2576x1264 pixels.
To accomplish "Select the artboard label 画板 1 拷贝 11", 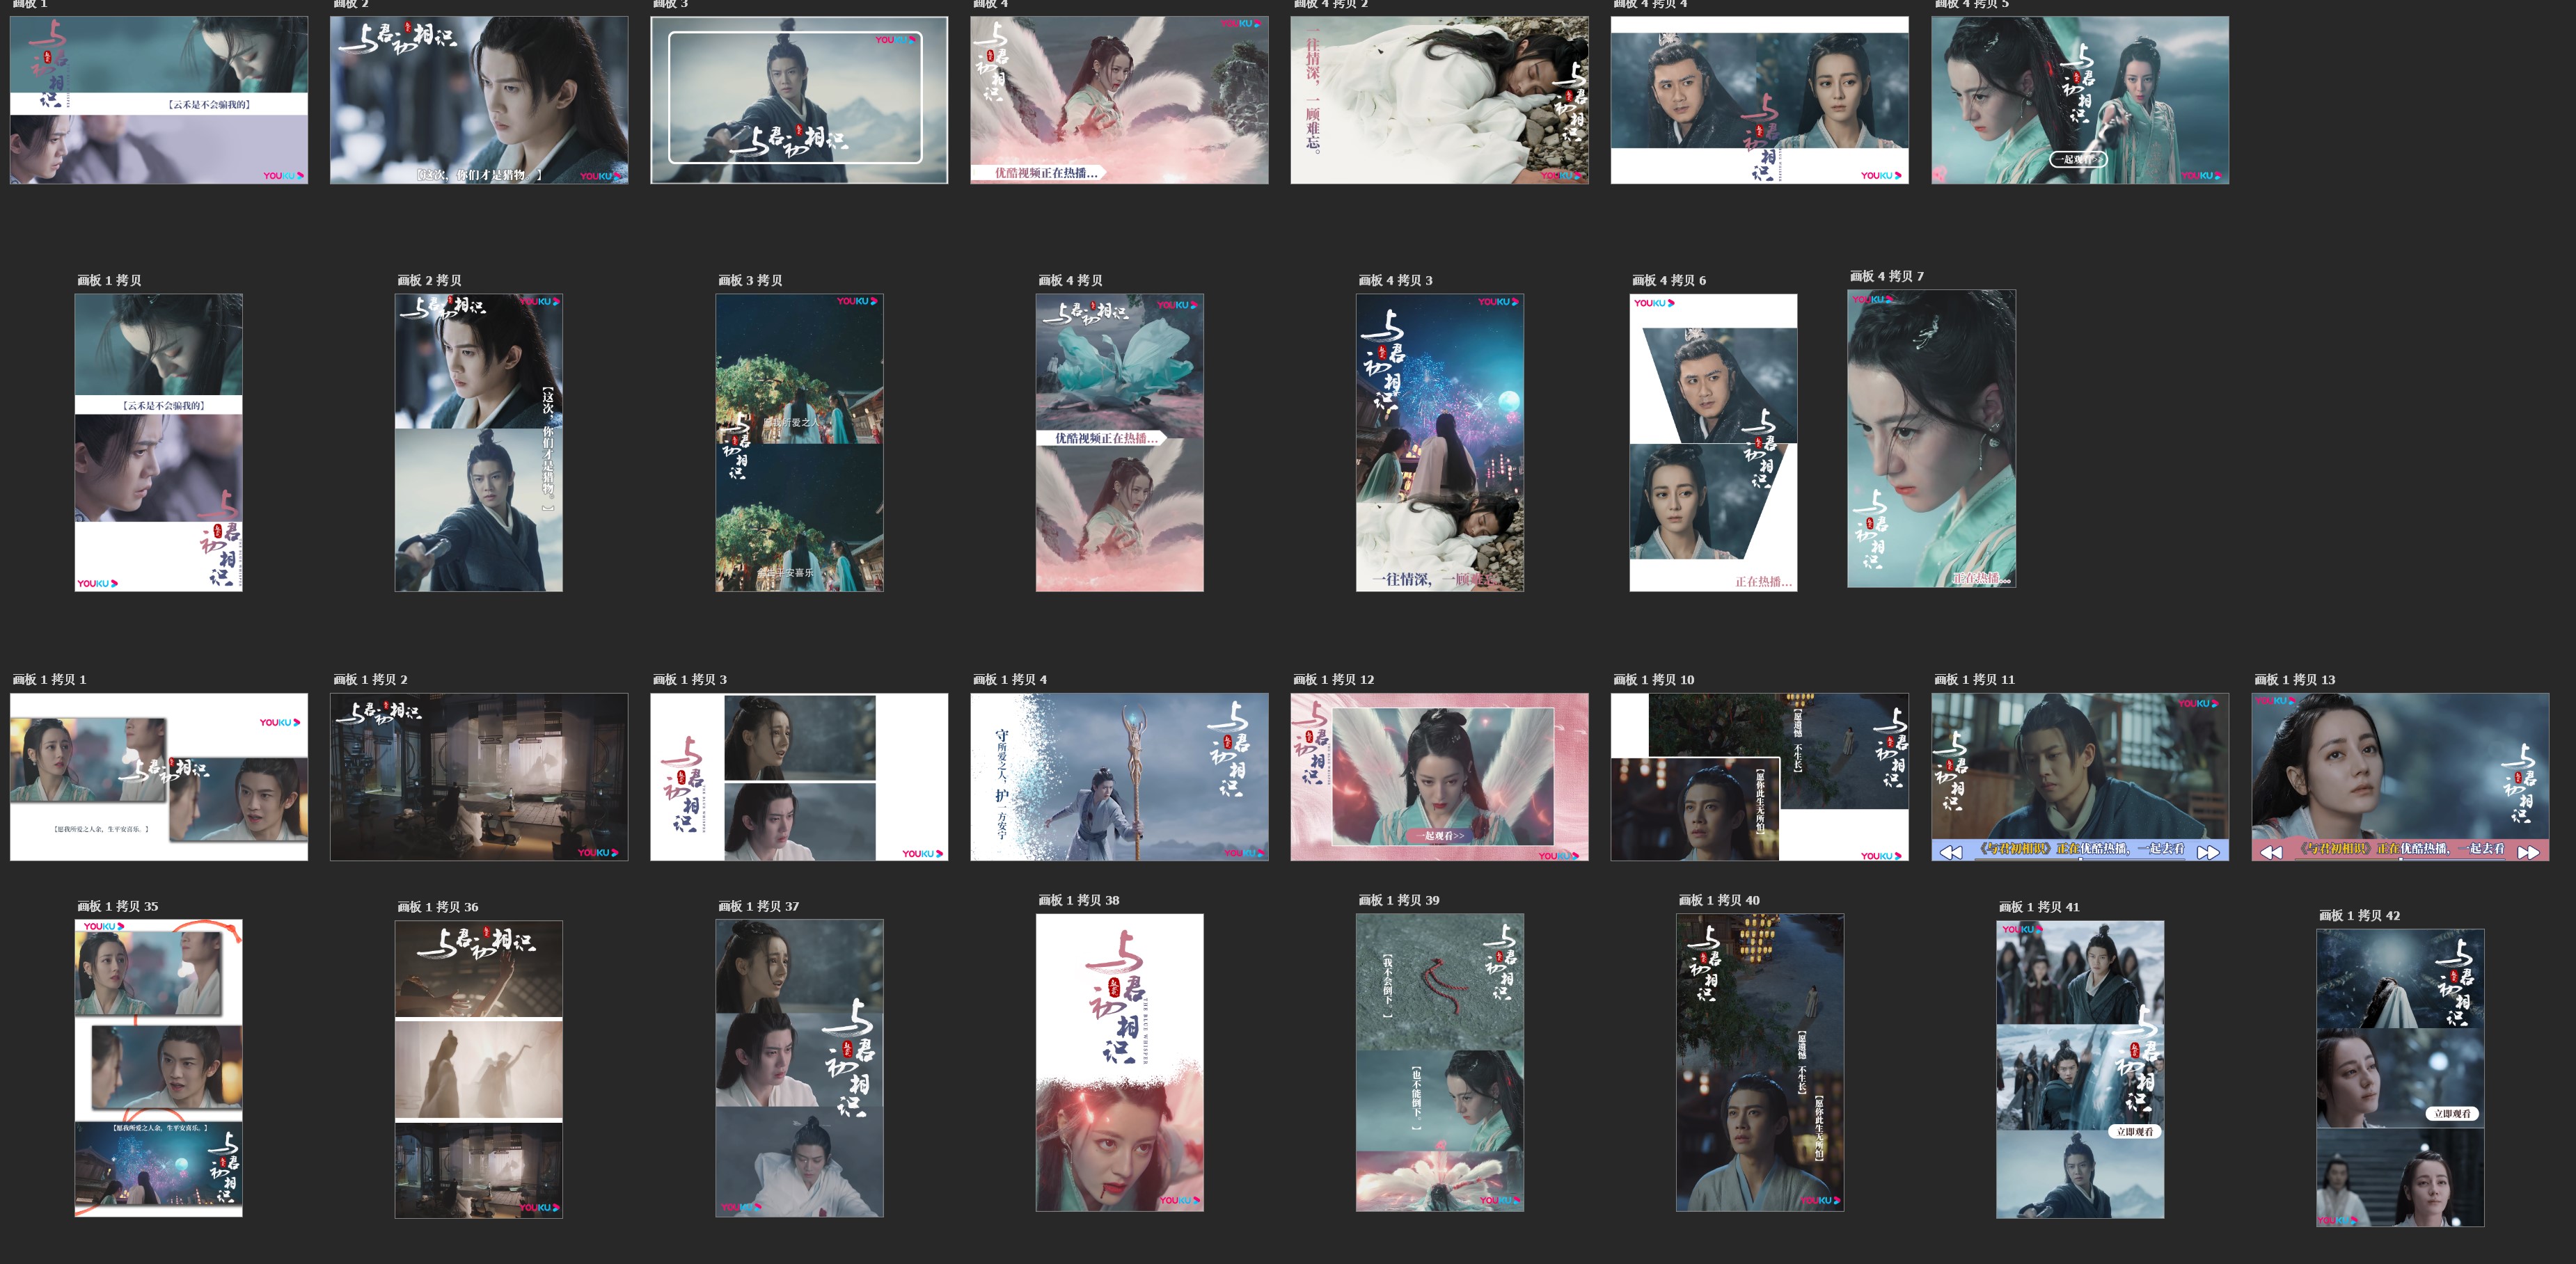I will click(x=1975, y=680).
